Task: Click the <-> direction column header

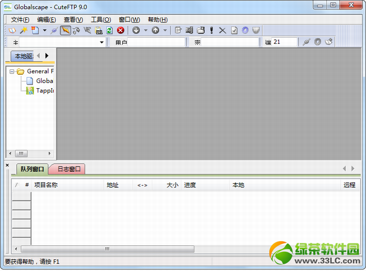Action: (142, 185)
